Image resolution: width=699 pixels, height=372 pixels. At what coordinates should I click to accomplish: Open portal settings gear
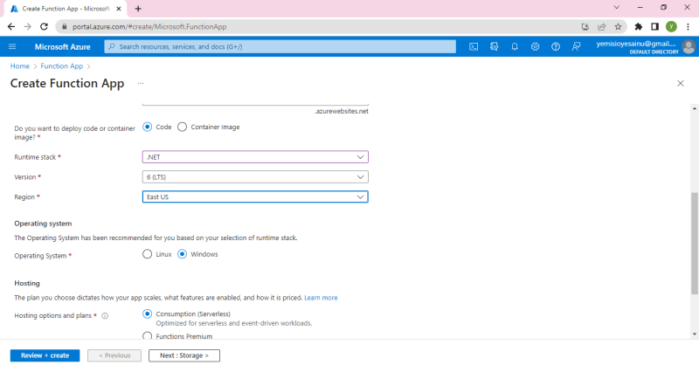535,46
